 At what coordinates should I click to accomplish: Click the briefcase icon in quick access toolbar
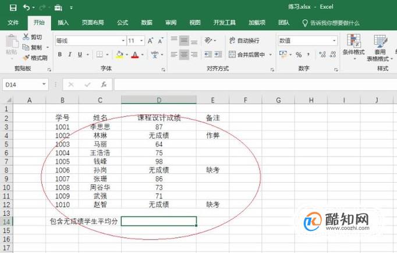click(58, 8)
